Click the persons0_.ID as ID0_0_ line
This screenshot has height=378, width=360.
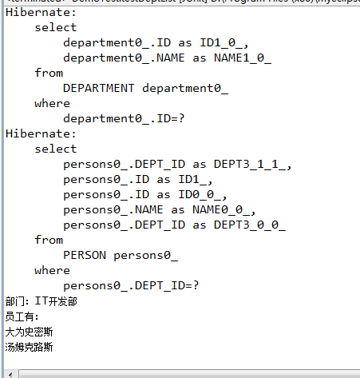[x=145, y=195]
